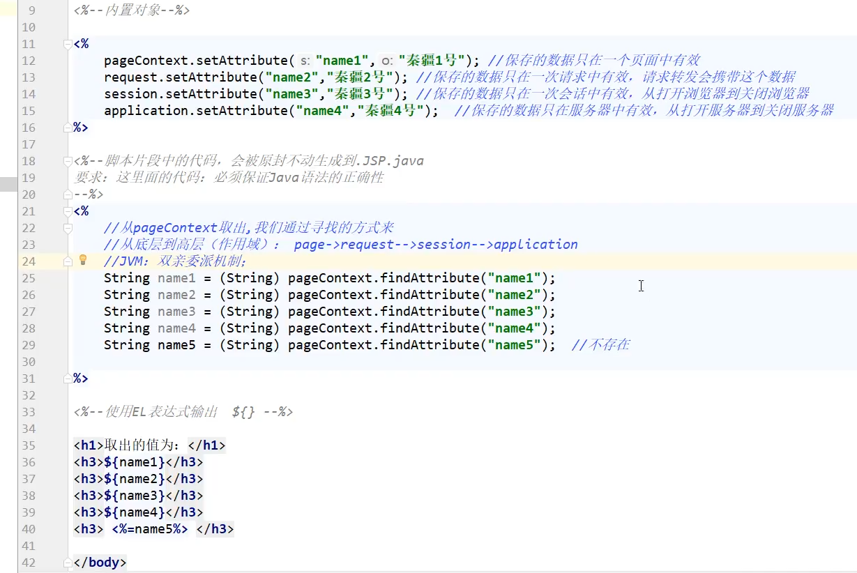This screenshot has height=573, width=857.
Task: Click the lightbulb quick-fix icon on line 24
Action: coord(83,260)
